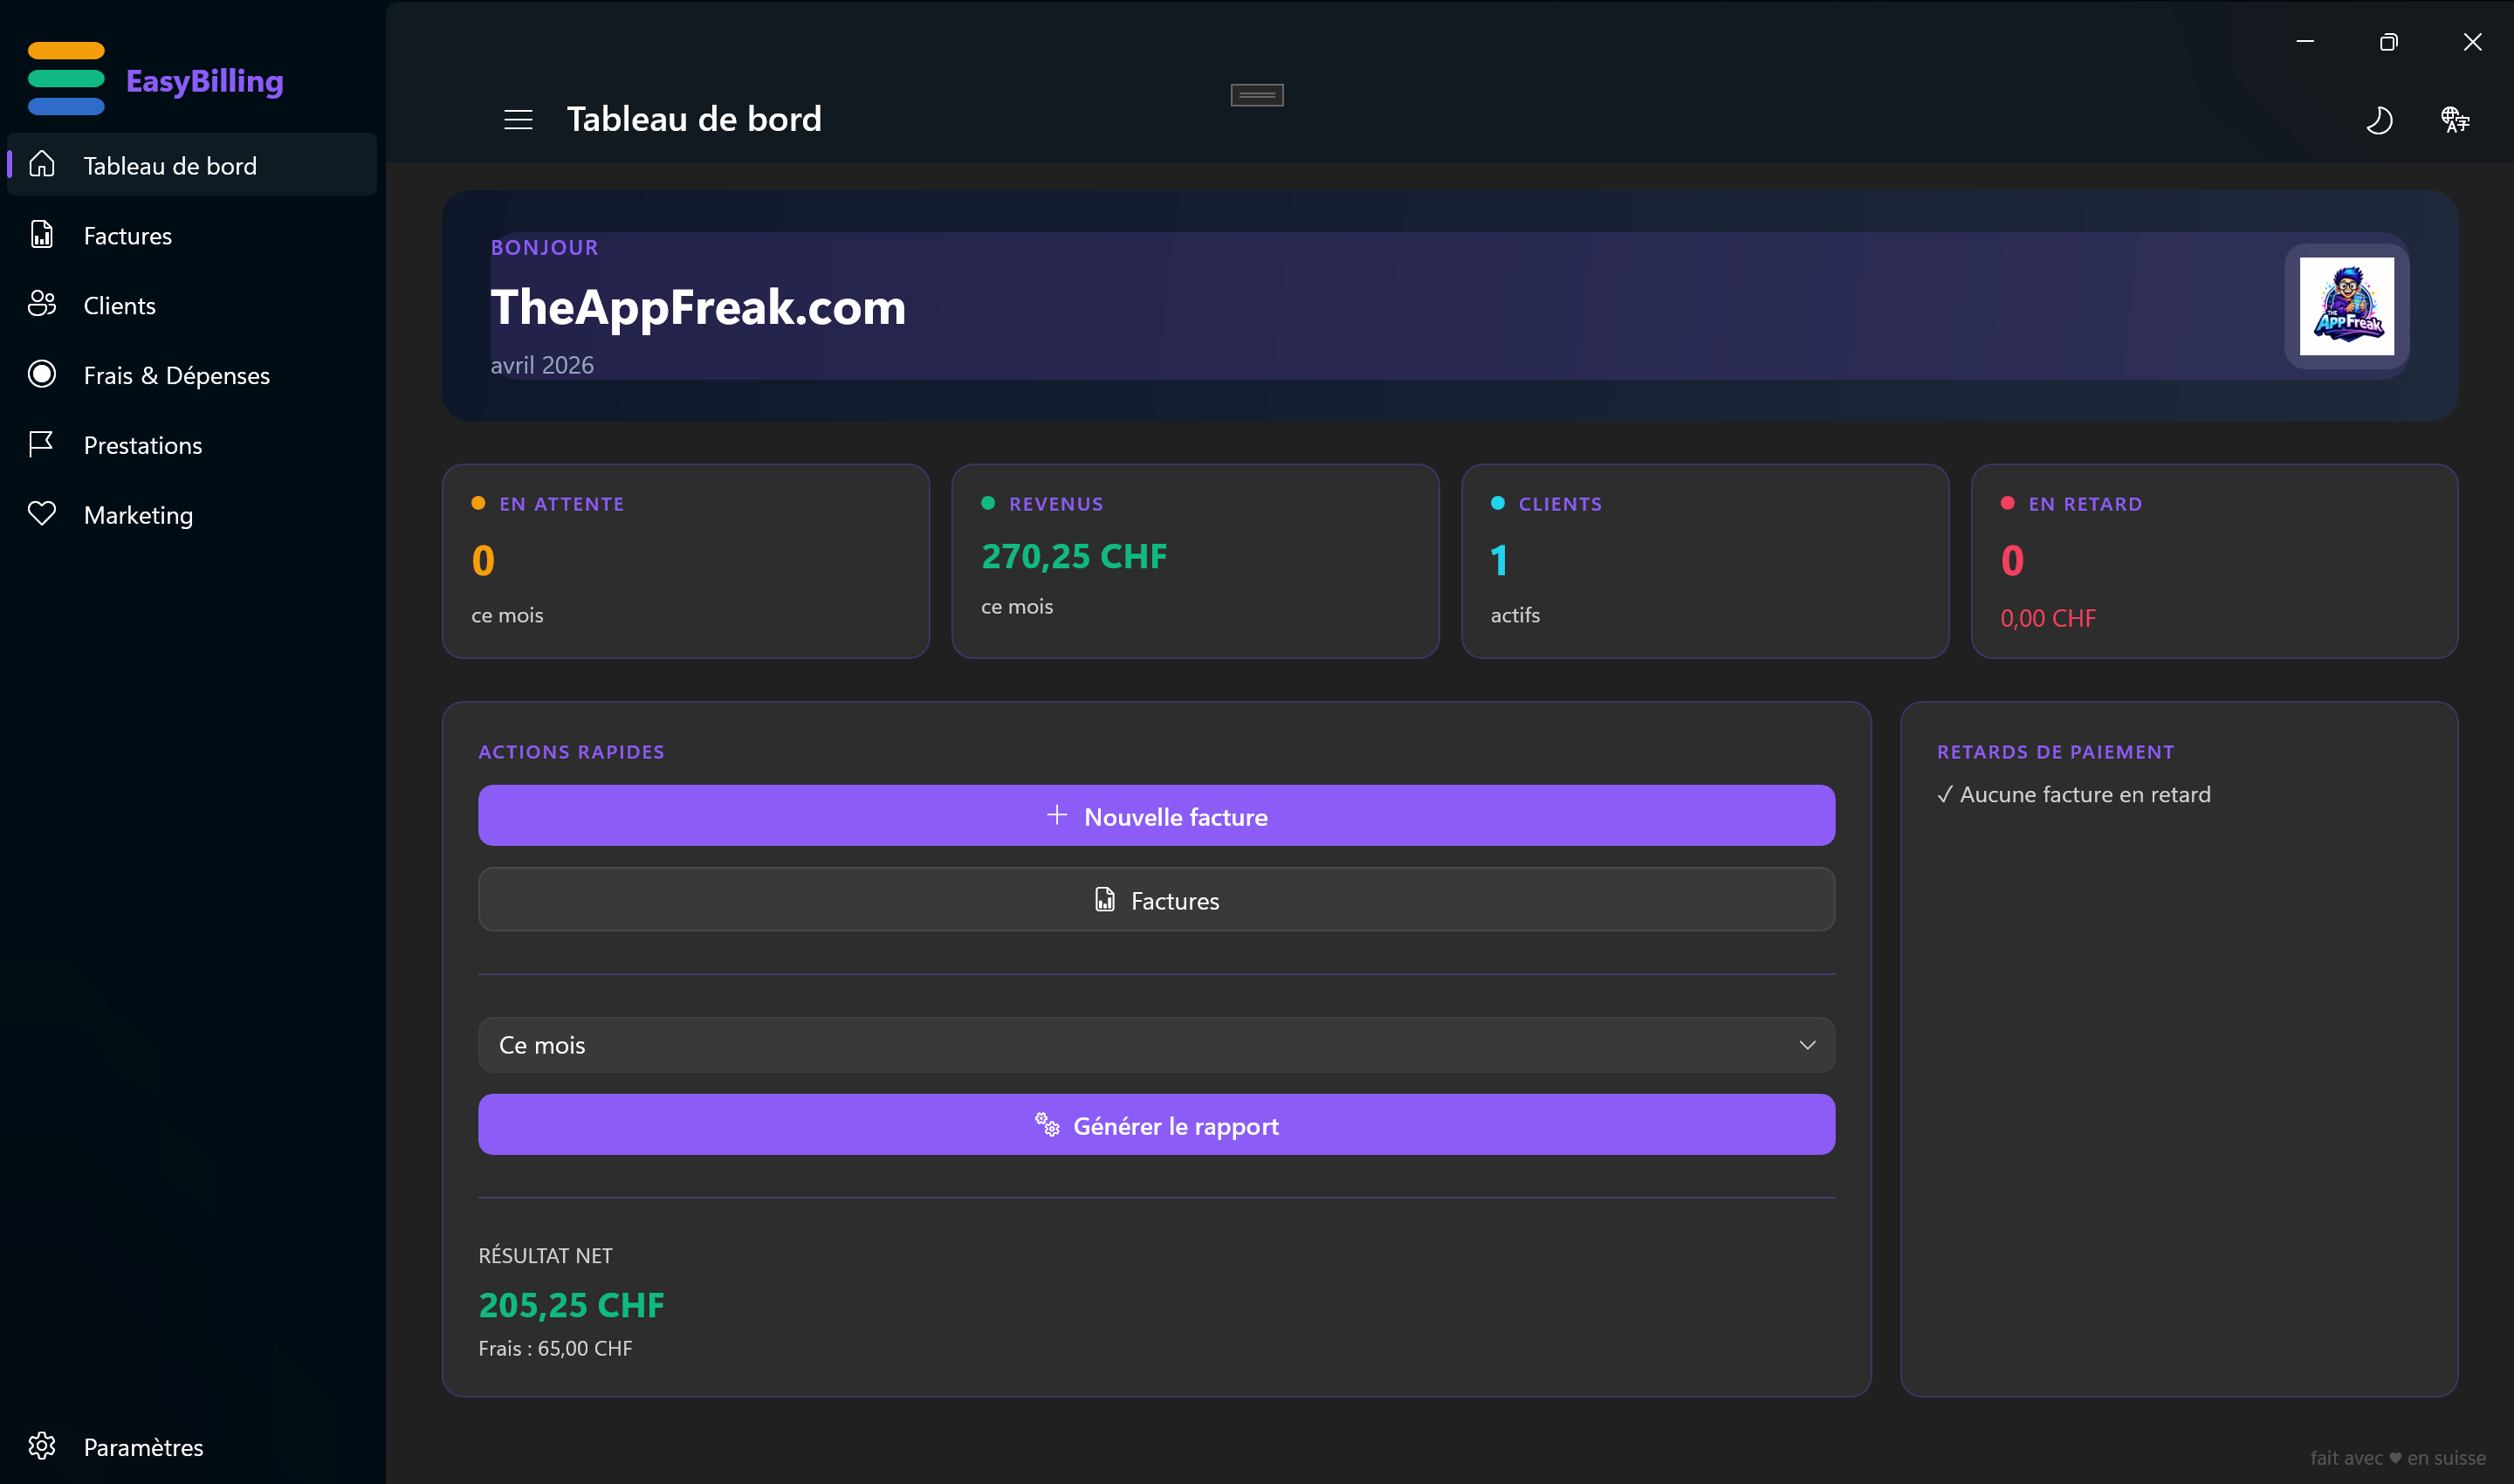Click the TheAppFreak profile thumbnail
Image resolution: width=2514 pixels, height=1484 pixels.
[2347, 307]
